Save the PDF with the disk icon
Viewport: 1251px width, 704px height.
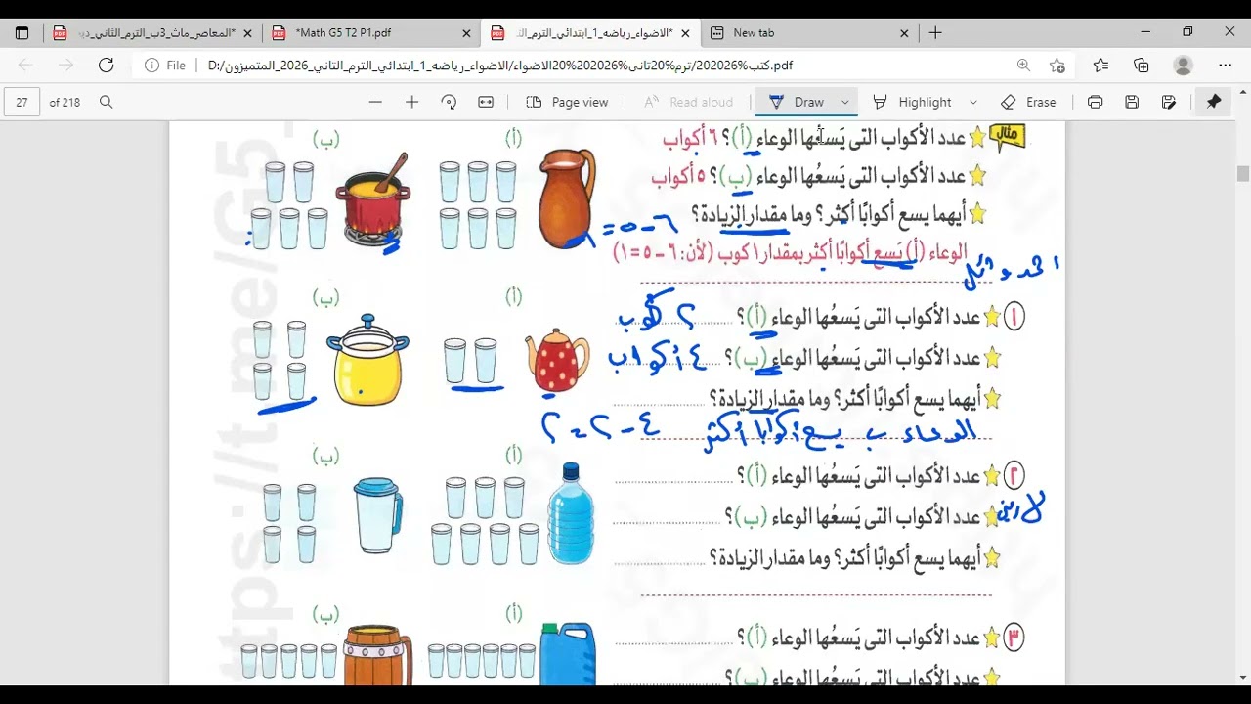1132,102
